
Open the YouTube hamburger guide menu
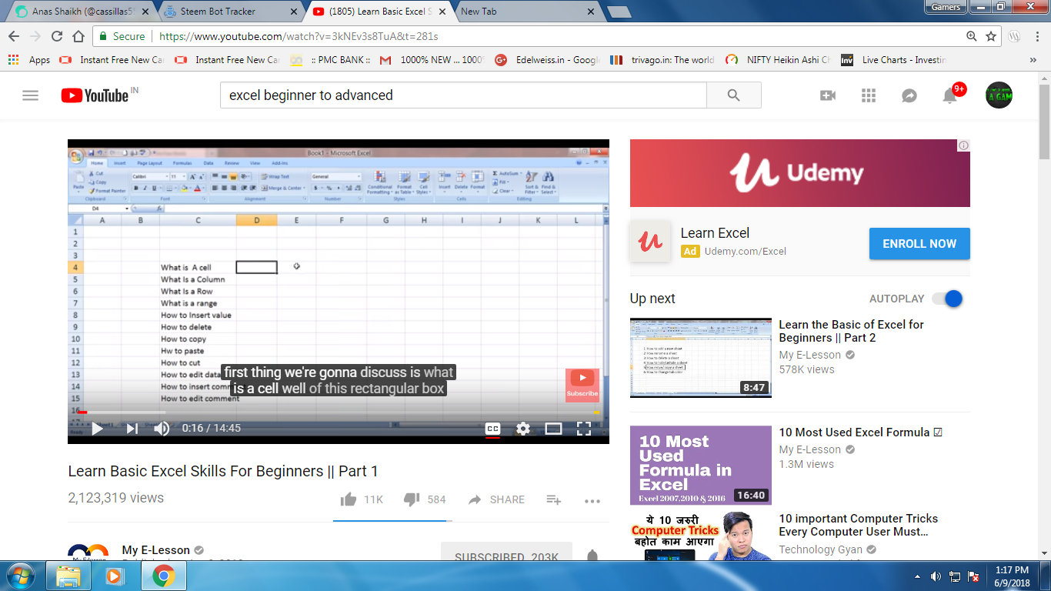[x=30, y=95]
